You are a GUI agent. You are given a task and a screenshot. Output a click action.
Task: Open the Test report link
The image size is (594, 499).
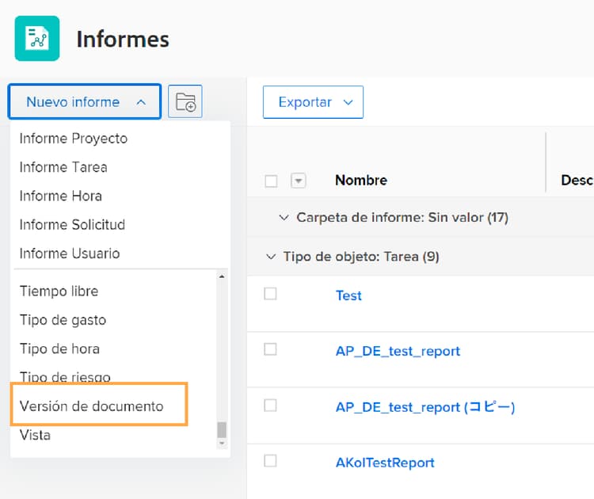348,295
